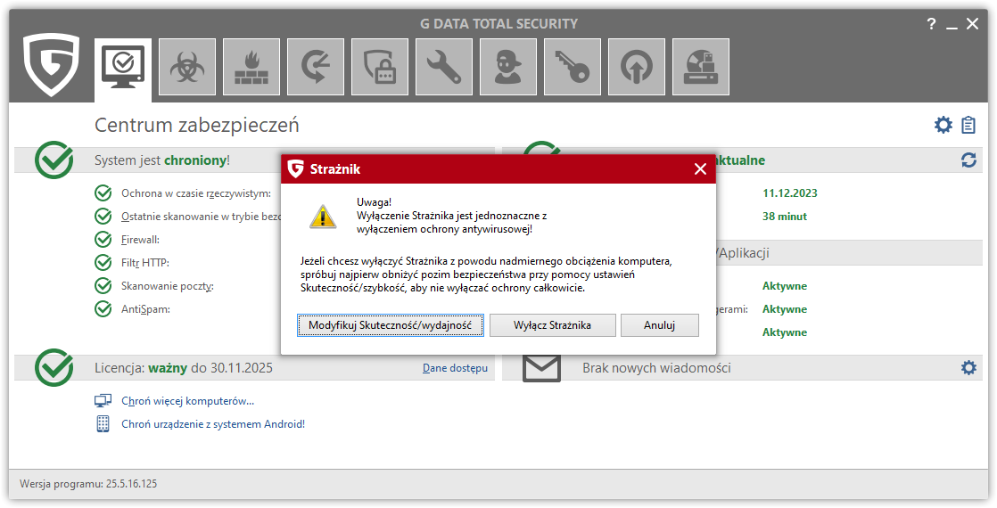The height and width of the screenshot is (508, 997).
Task: Open the Device Control disk tab
Action: (701, 68)
